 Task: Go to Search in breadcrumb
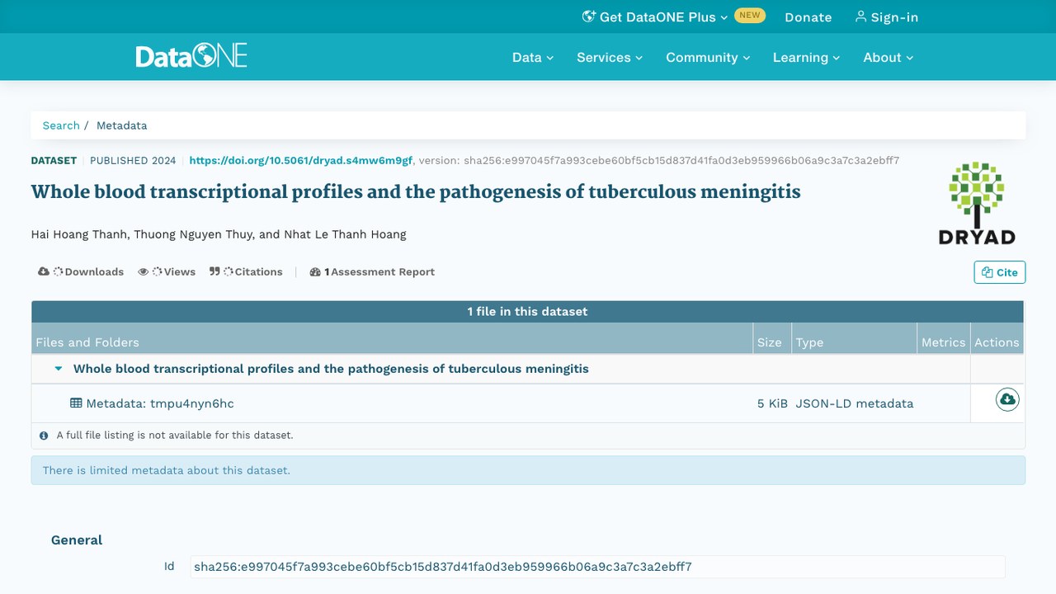61,125
